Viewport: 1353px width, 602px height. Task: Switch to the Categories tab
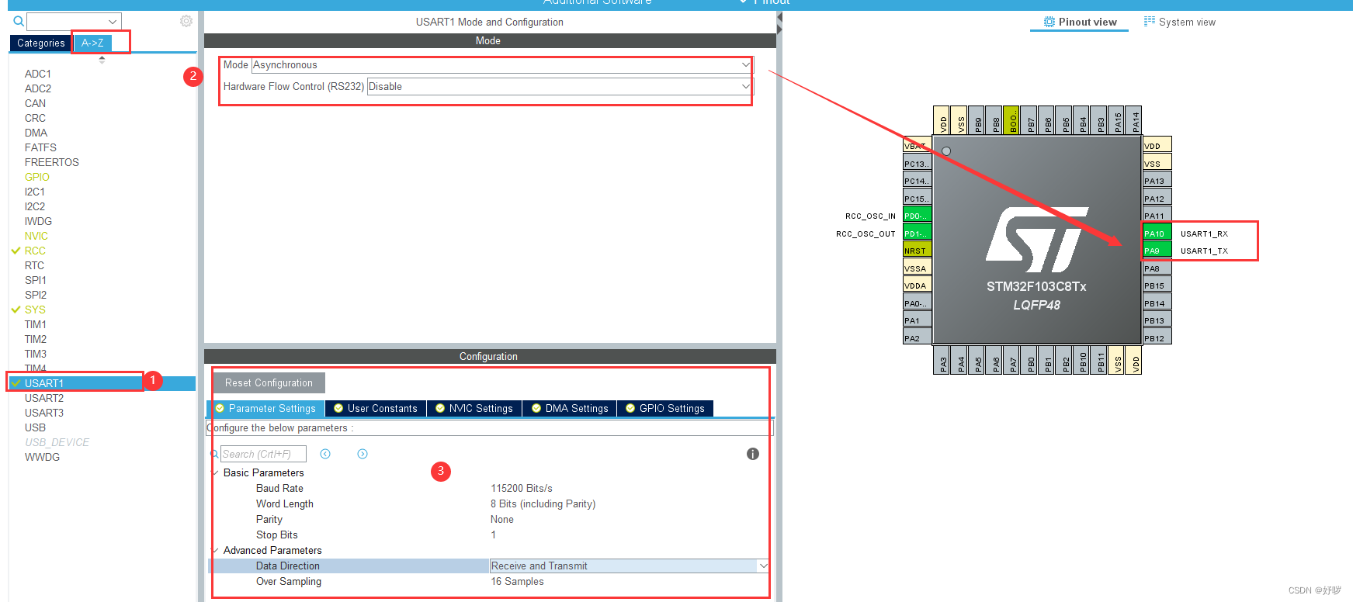pos(41,43)
